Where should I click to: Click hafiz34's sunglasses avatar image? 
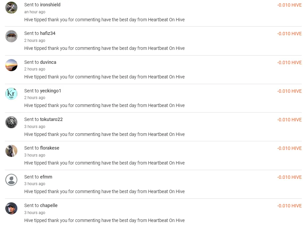(11, 36)
